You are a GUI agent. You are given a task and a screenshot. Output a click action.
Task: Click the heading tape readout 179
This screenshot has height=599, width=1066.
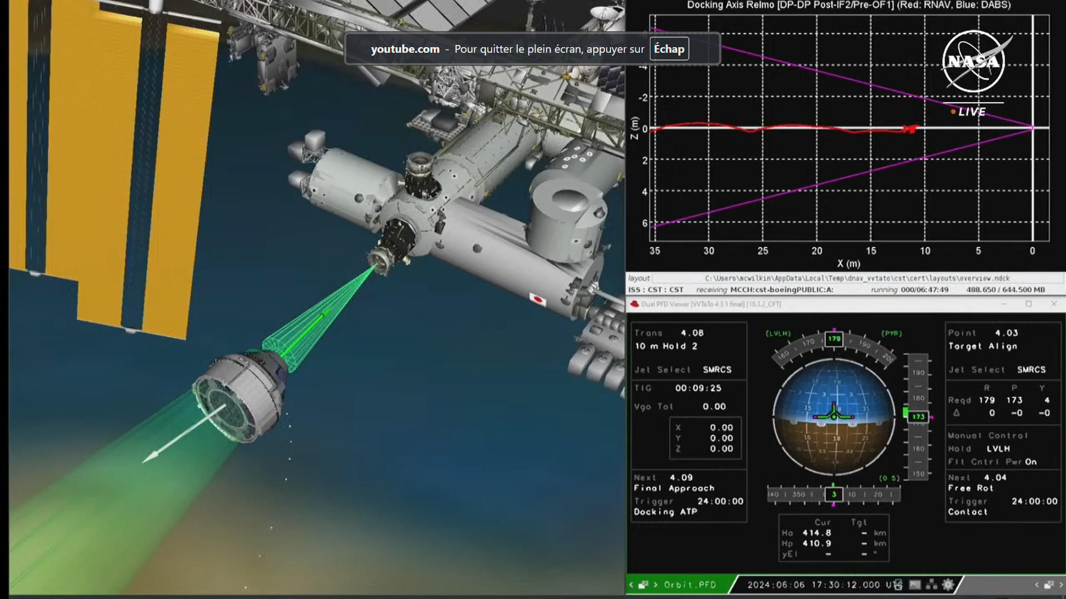[x=834, y=339]
